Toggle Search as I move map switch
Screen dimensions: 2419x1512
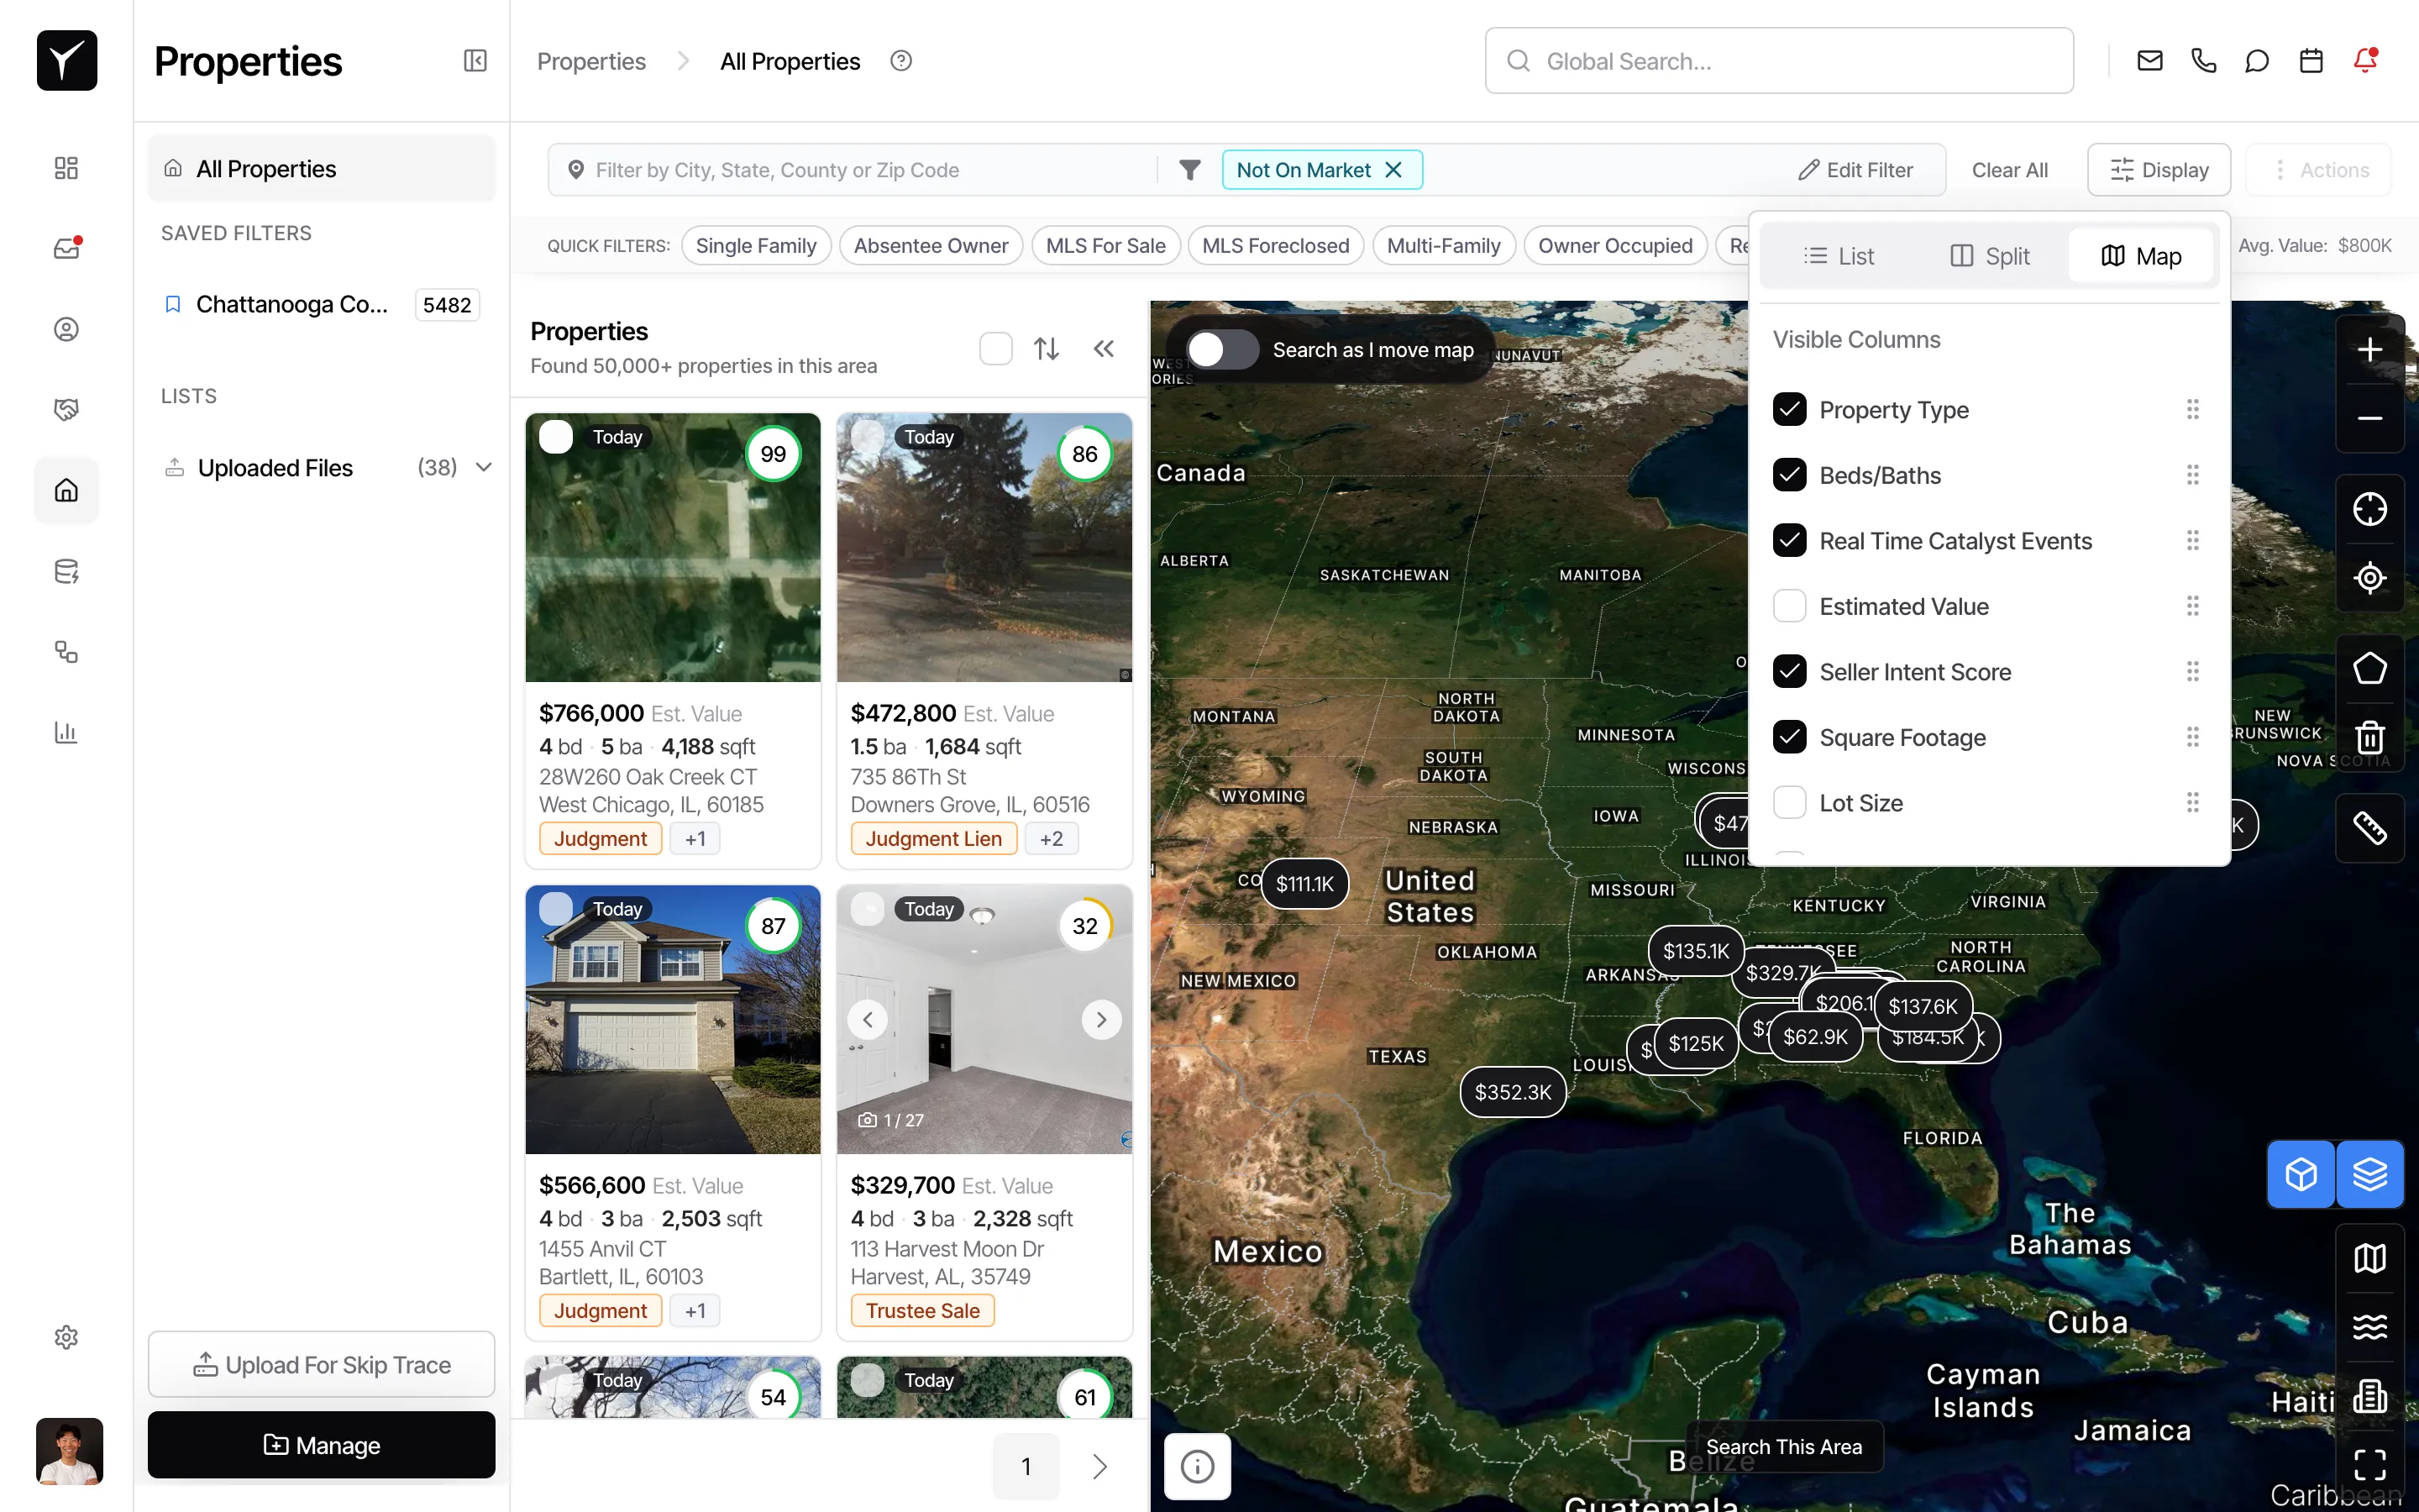[x=1221, y=350]
